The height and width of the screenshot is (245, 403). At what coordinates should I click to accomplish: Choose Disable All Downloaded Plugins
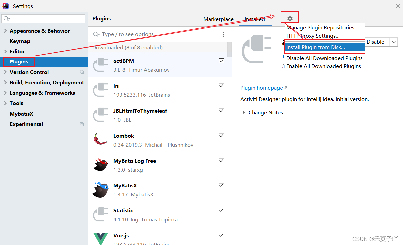[x=325, y=58]
